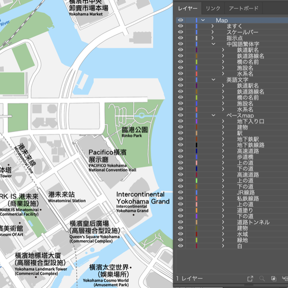
Task: Hide the Map layer via its eye
Action: click(181, 20)
